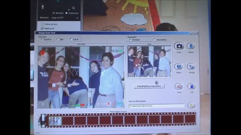
Task: Choose Interpolated resolution option
Action: tap(154, 40)
